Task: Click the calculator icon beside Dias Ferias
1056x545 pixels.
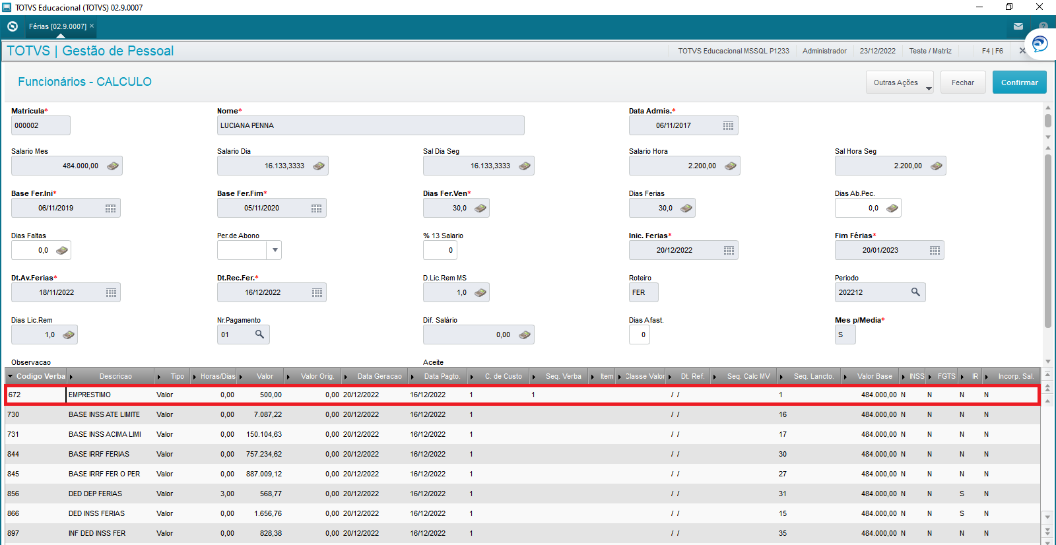Action: 686,208
